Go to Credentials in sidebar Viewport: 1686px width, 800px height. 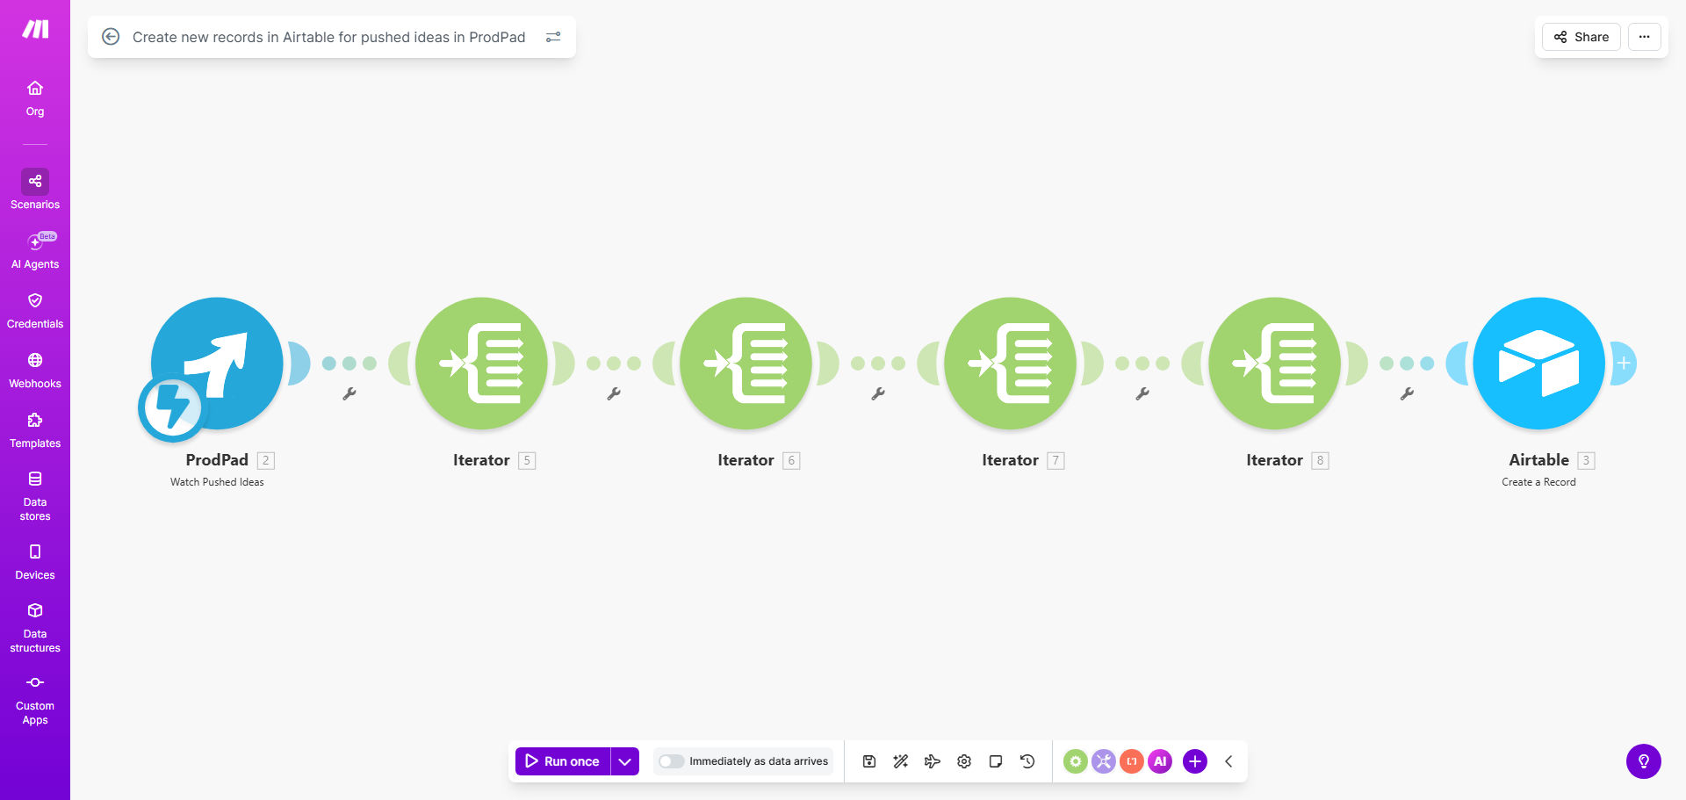click(35, 311)
